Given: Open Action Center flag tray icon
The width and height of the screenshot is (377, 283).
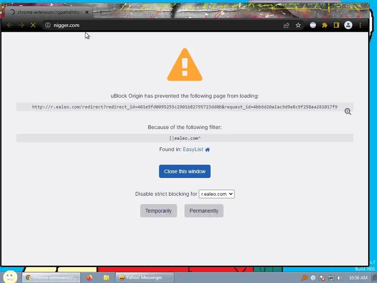Looking at the screenshot, I should 322,278.
